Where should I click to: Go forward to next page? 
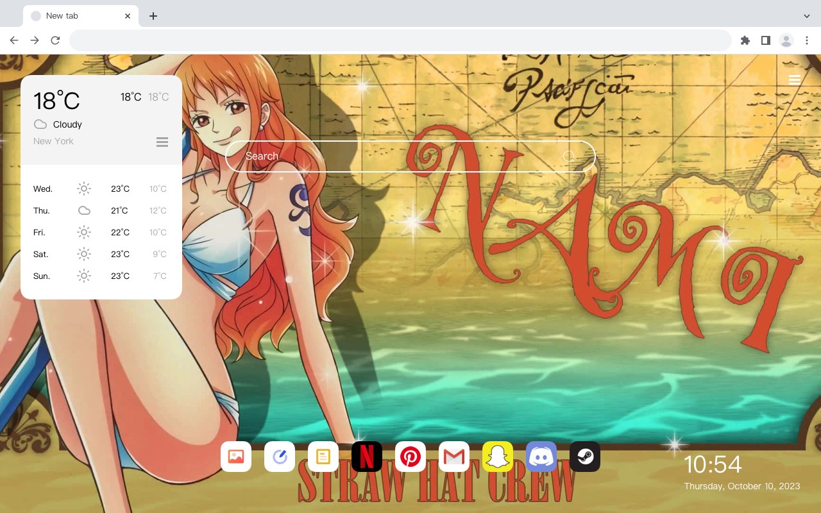click(x=35, y=40)
